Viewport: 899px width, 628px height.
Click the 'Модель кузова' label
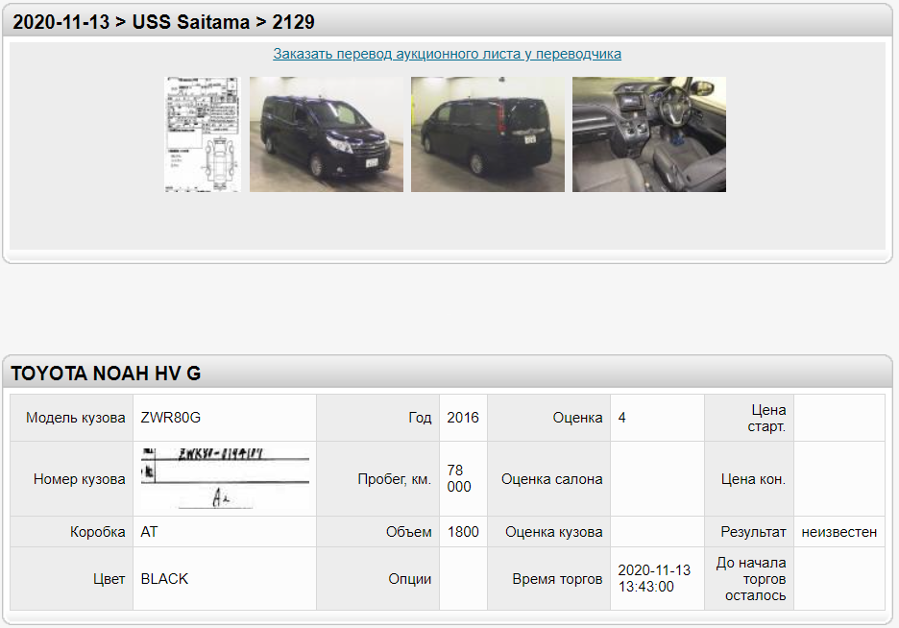75,418
